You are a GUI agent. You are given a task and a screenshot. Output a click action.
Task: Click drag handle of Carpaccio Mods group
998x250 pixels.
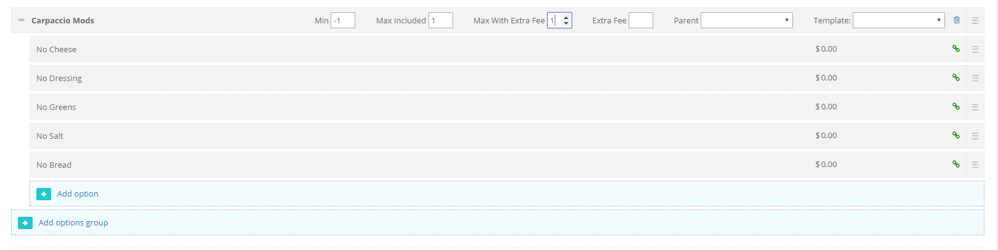click(x=975, y=20)
